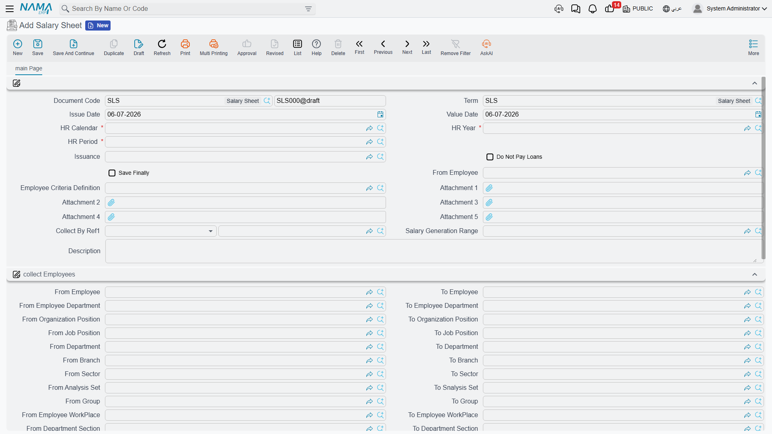This screenshot has height=434, width=772.
Task: Click the AskAI icon
Action: click(486, 44)
